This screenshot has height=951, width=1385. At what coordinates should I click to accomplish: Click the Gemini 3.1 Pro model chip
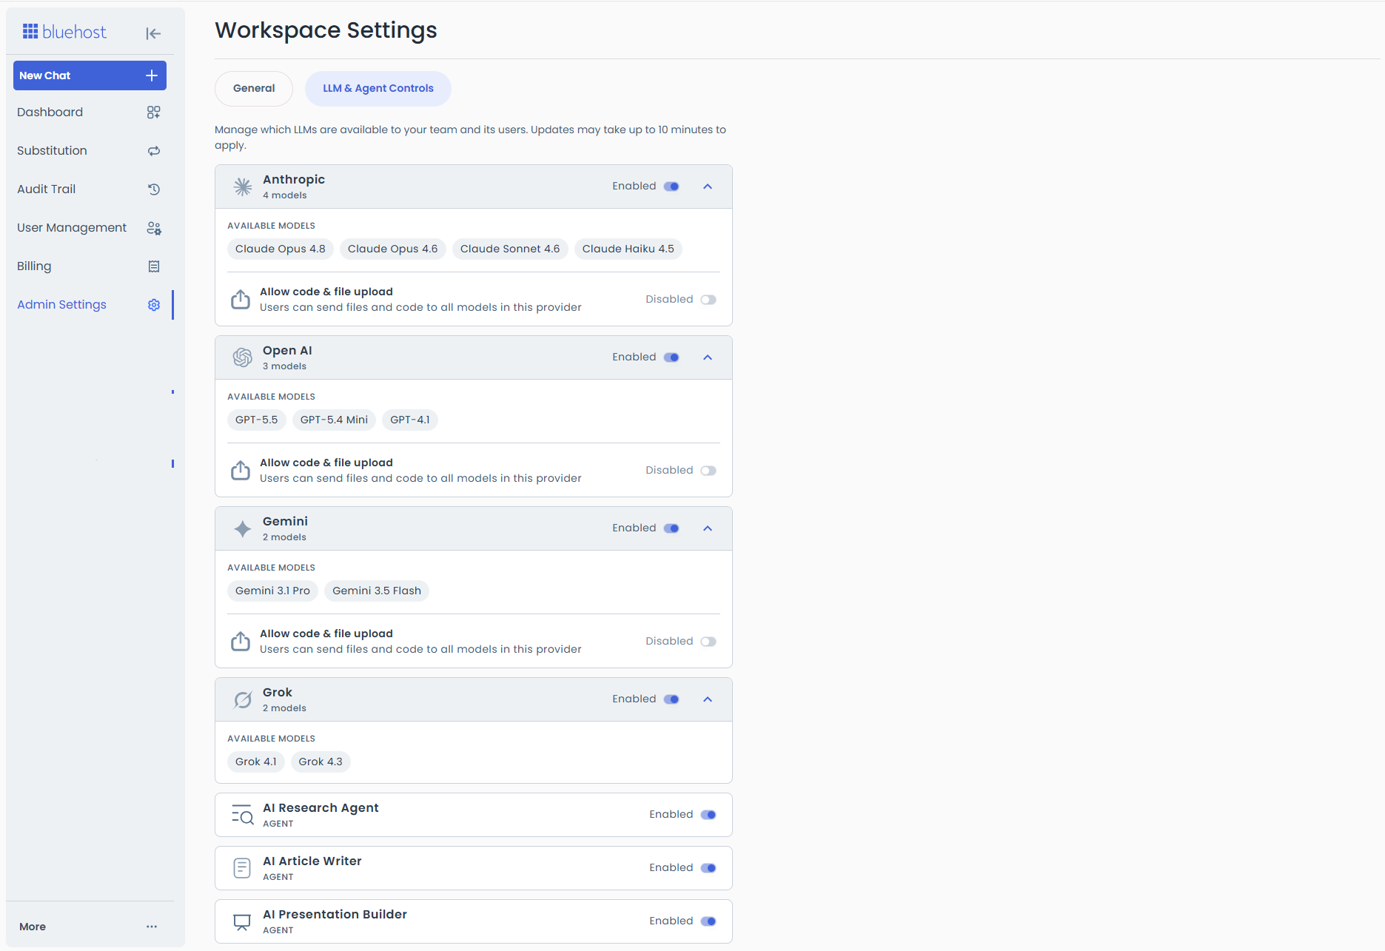[272, 591]
